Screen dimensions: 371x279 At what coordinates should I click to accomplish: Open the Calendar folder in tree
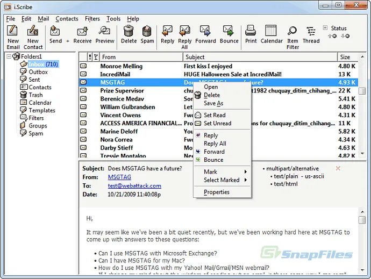point(40,103)
